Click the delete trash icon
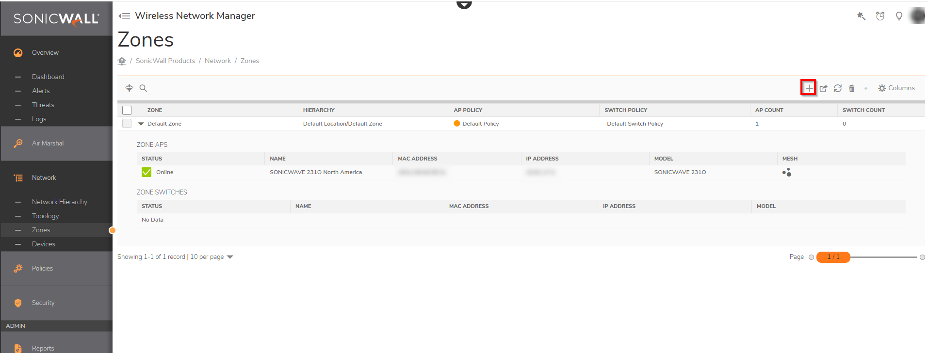This screenshot has width=928, height=353. coord(852,88)
